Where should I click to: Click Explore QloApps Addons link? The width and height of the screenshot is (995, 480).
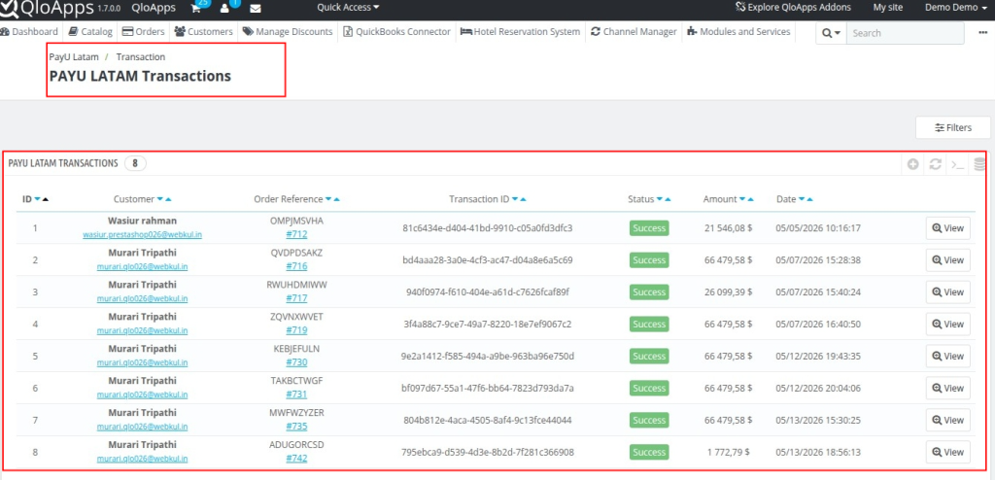coord(793,8)
